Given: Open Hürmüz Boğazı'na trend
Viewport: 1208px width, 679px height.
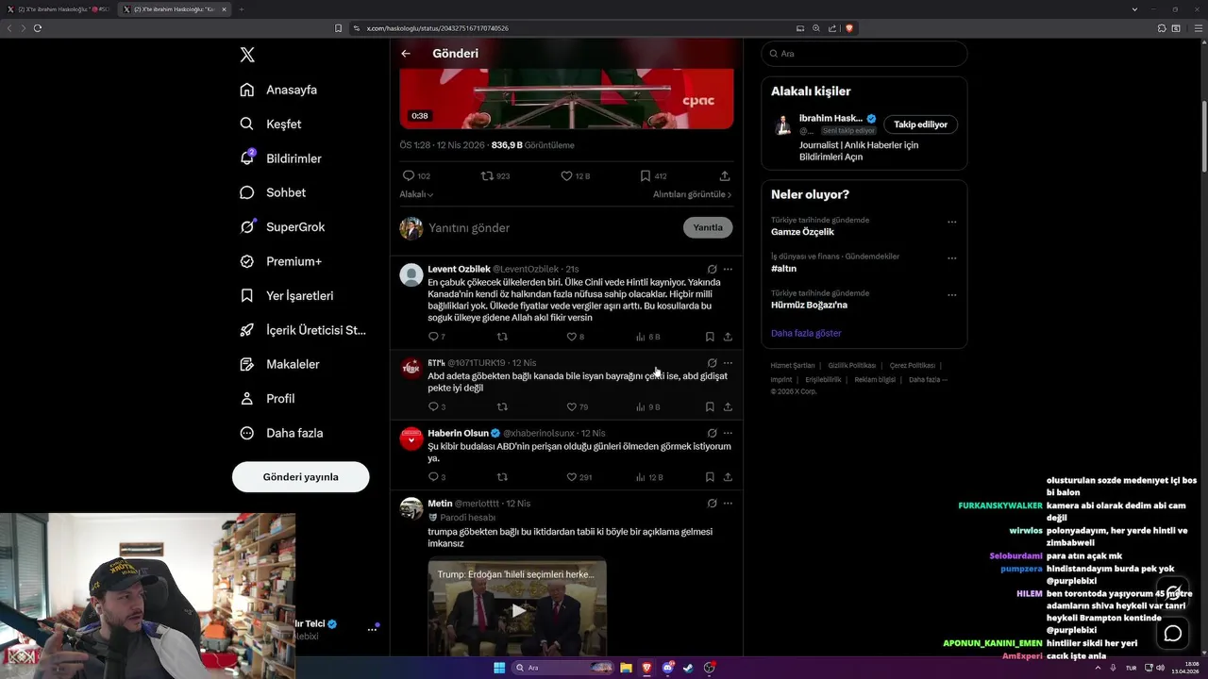Looking at the screenshot, I should coord(809,306).
